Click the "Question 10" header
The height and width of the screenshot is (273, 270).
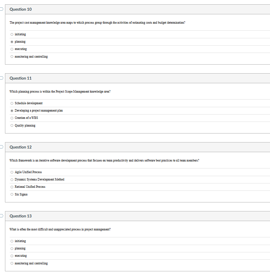[21, 9]
